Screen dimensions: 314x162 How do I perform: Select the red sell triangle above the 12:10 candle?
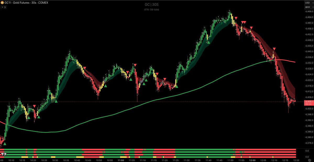[x=274, y=49]
